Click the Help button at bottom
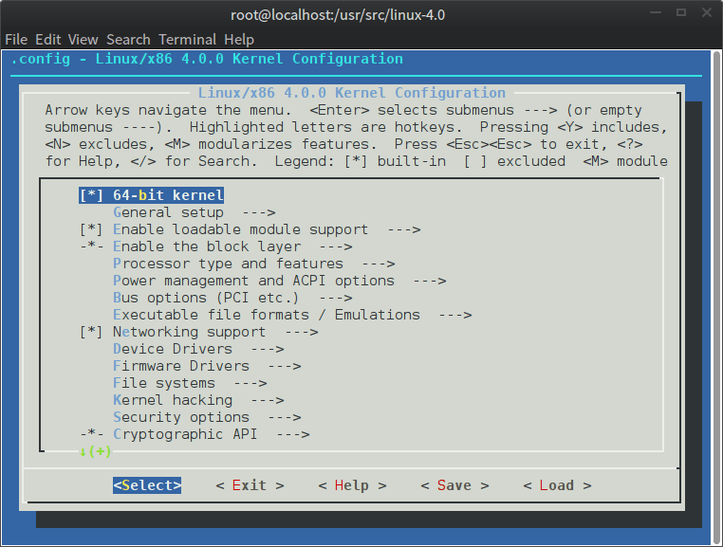This screenshot has width=723, height=547. click(352, 485)
